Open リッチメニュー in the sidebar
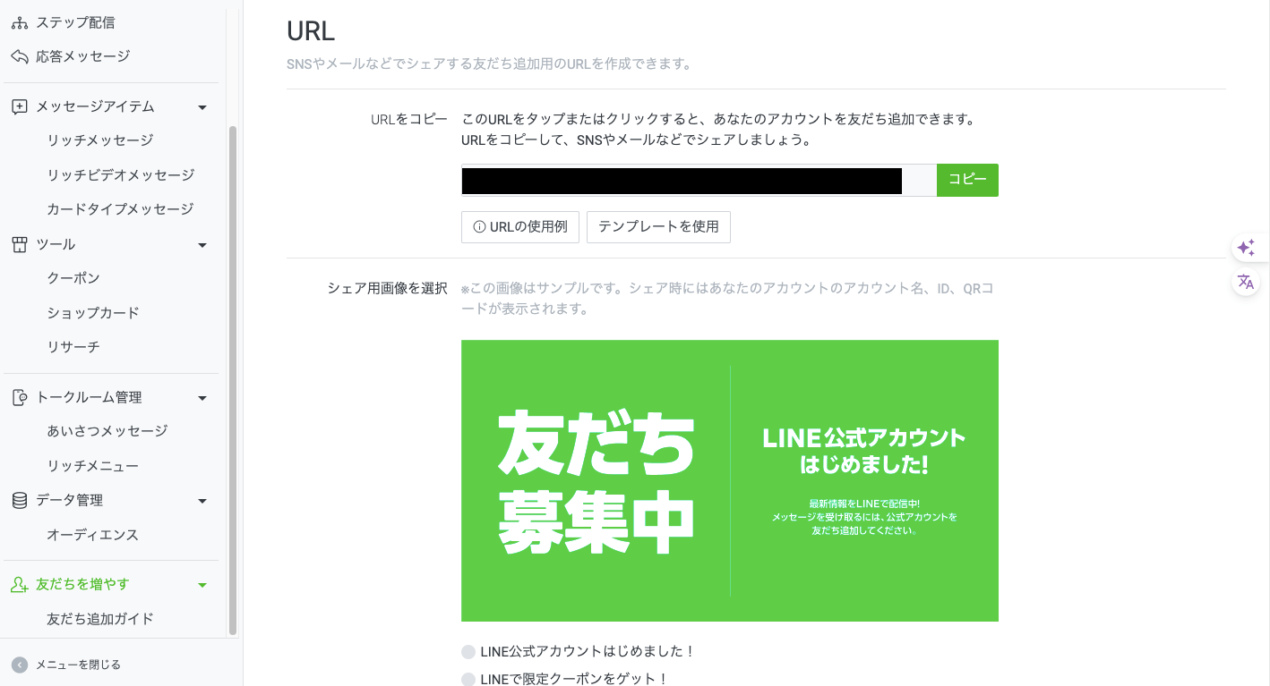The width and height of the screenshot is (1270, 686). point(93,465)
